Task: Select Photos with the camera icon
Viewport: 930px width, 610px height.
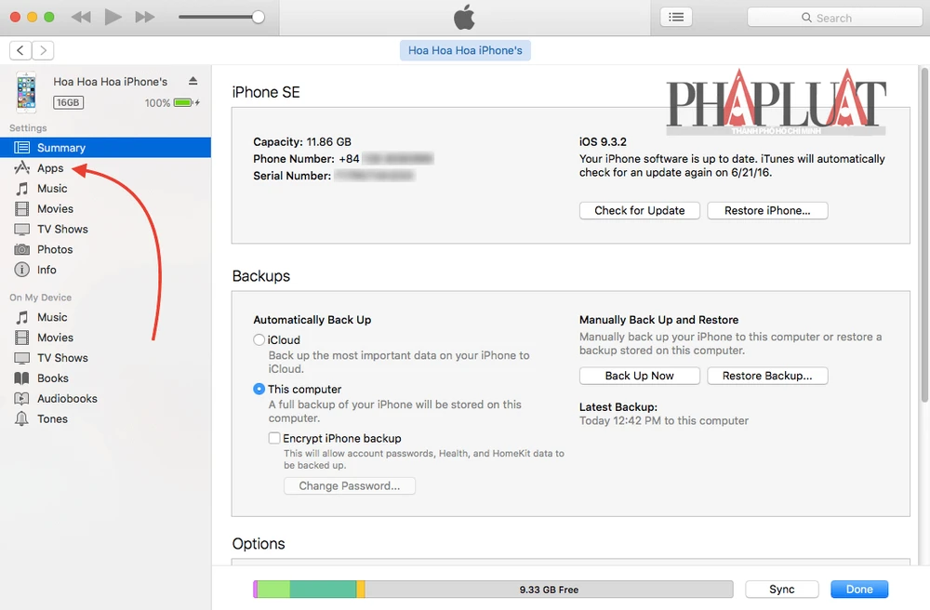Action: 55,249
